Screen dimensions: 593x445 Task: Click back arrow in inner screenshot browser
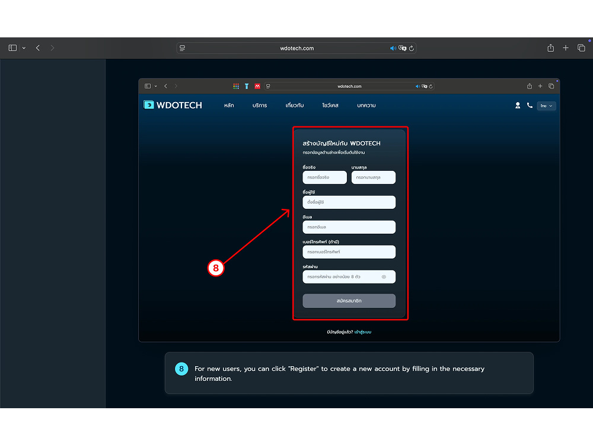pos(165,86)
